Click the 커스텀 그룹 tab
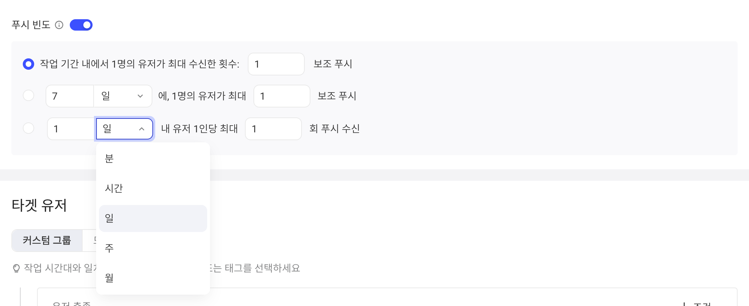 point(47,241)
